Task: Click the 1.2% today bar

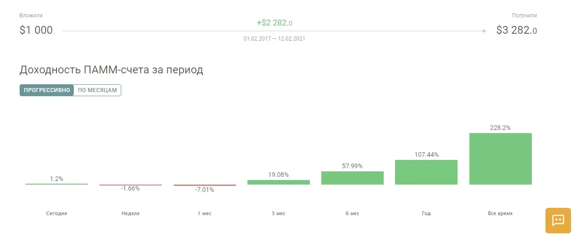Action: coord(57,184)
